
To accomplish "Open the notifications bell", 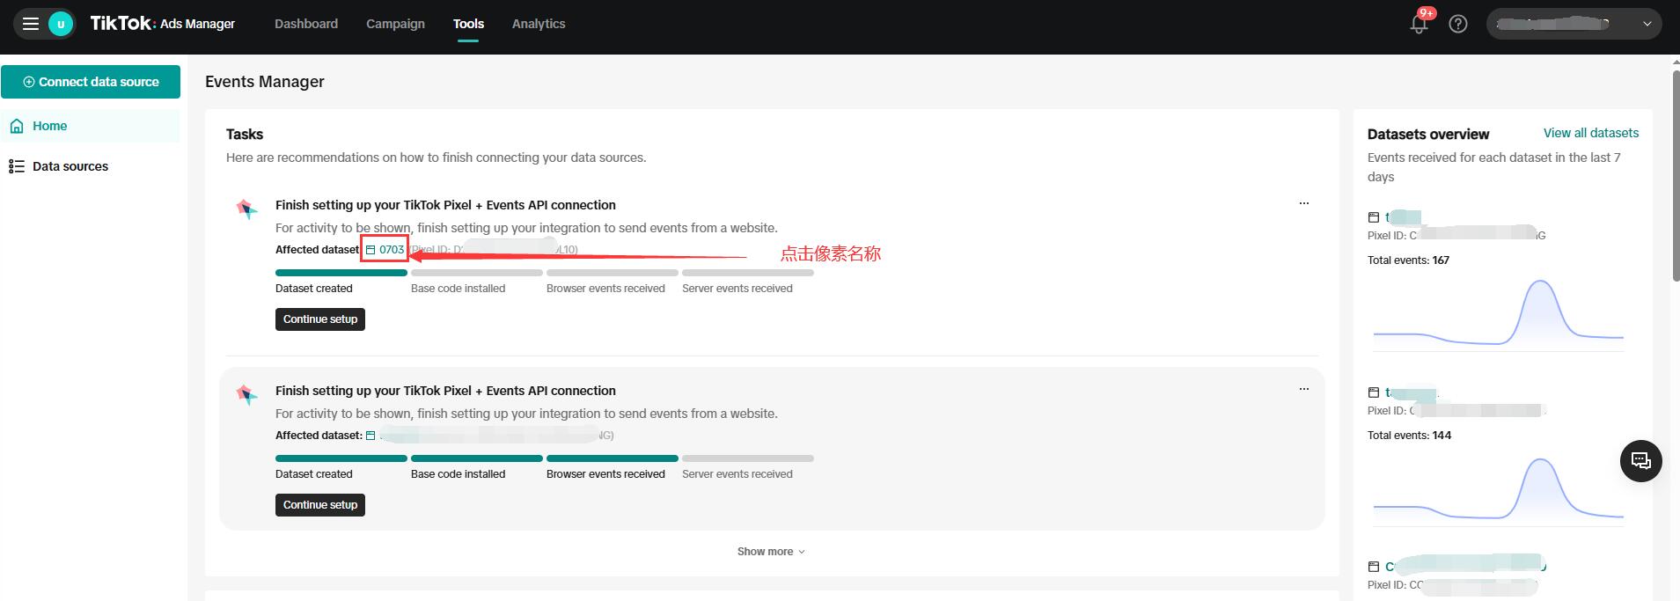I will 1419,24.
